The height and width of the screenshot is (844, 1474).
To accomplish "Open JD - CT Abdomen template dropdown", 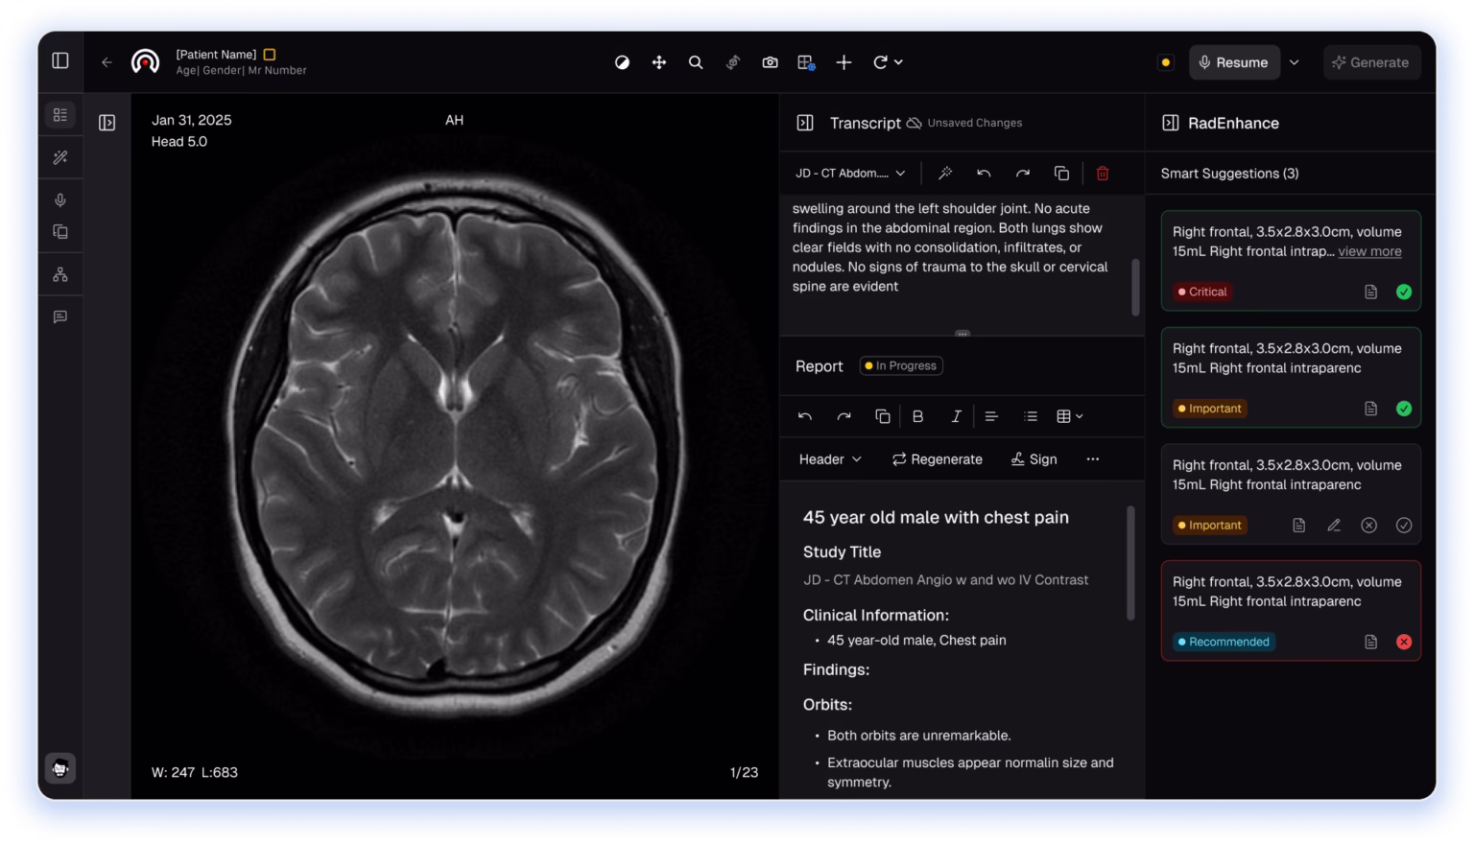I will click(850, 174).
